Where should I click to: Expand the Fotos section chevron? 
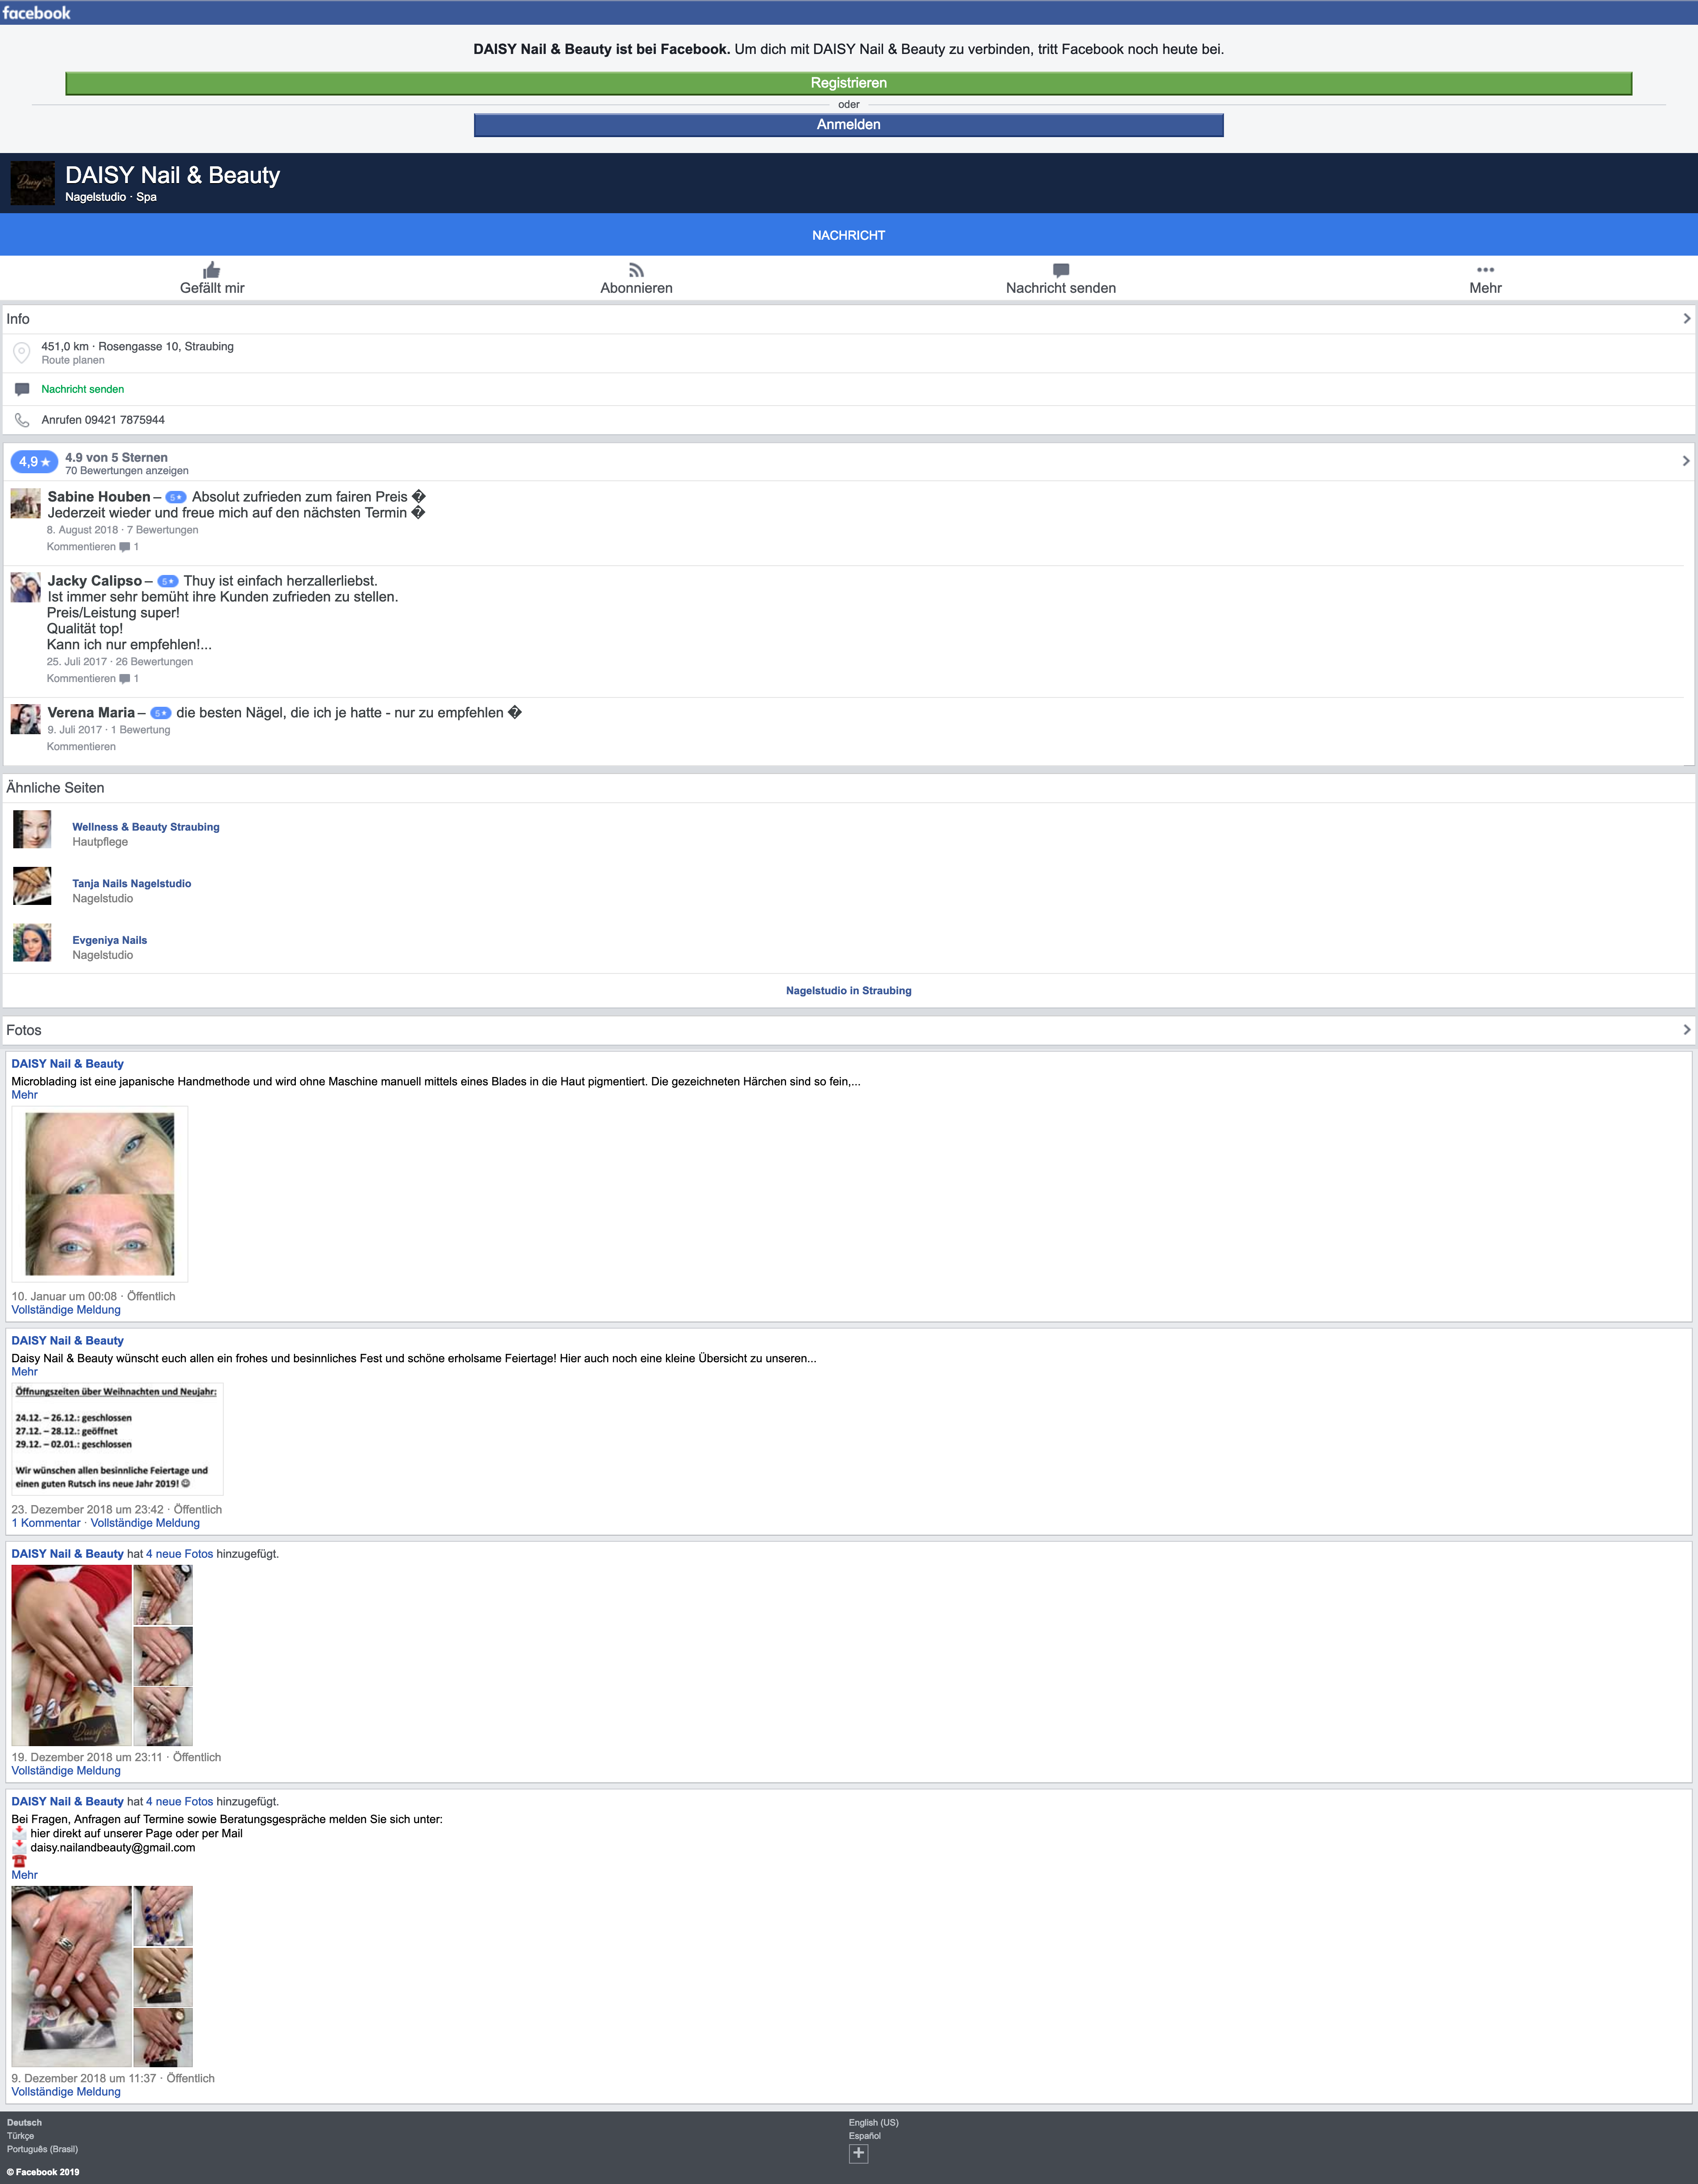(1686, 1030)
